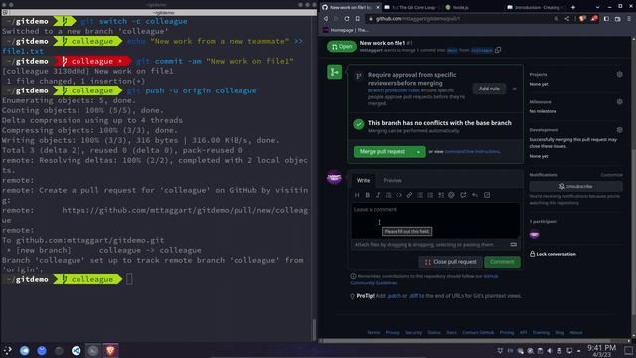Toggle the browser sidebar panel icon
Image resolution: width=636 pixels, height=358 pixels.
click(x=606, y=18)
